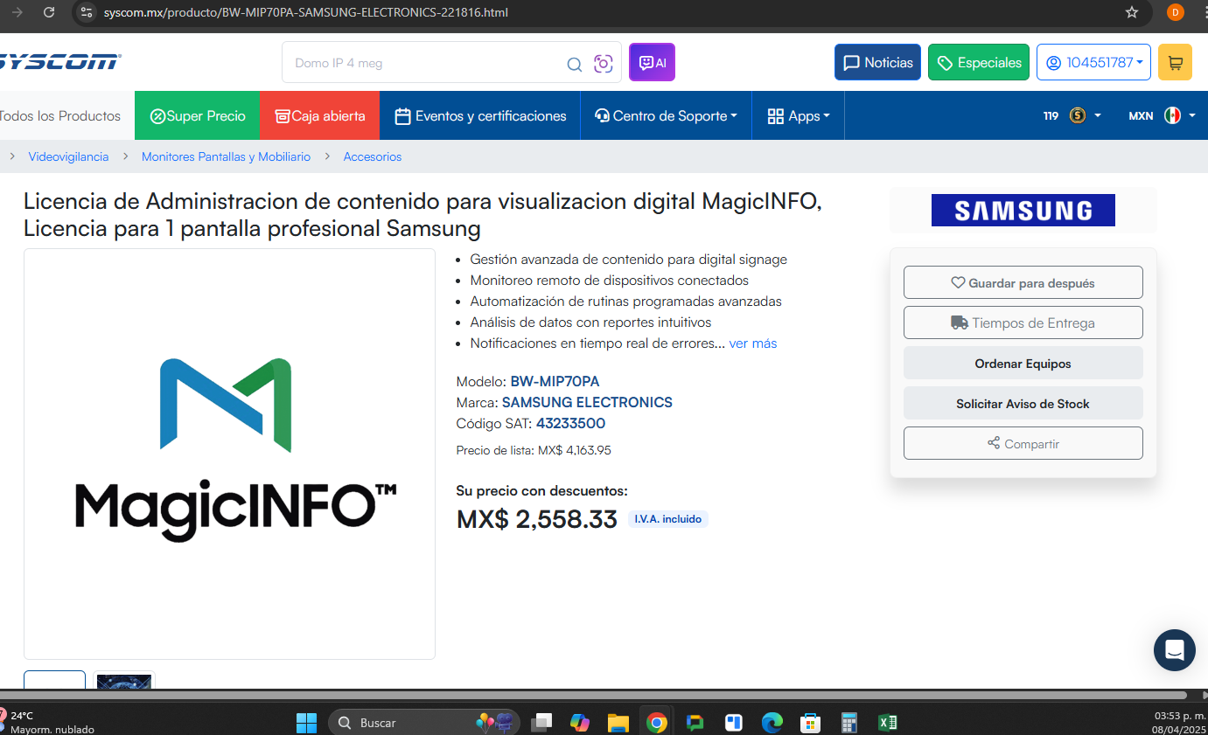Click SAT code 43233500
Image resolution: width=1208 pixels, height=735 pixels.
(x=570, y=423)
